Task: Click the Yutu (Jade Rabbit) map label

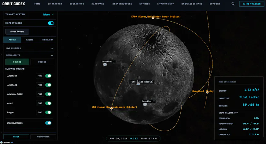Action: point(142,82)
